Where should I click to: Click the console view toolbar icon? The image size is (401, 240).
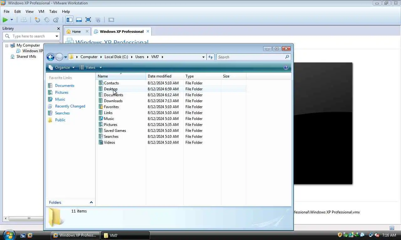111,20
